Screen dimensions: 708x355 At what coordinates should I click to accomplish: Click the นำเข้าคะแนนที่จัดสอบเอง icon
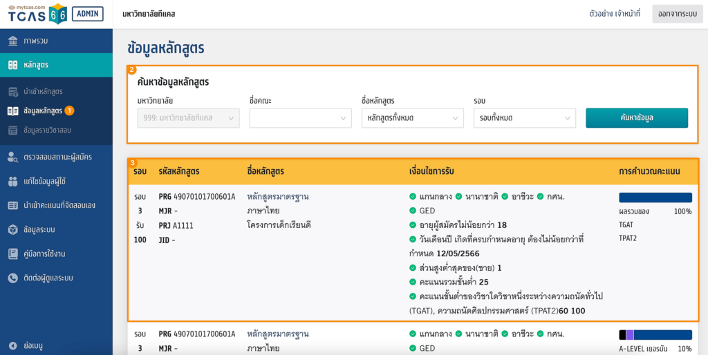tap(13, 205)
